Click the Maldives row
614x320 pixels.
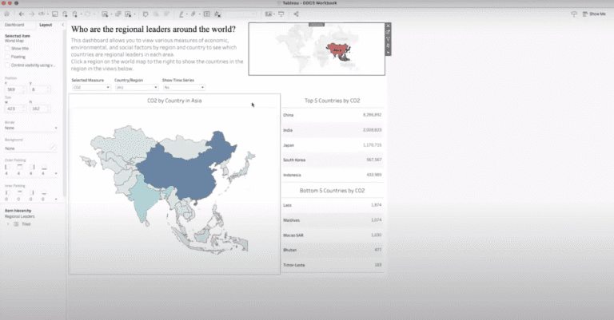click(332, 220)
